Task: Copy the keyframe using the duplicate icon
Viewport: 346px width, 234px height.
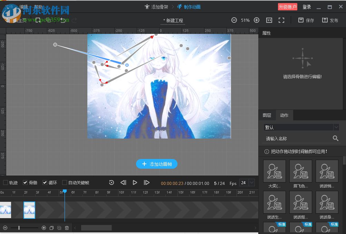Action: (x=51, y=228)
